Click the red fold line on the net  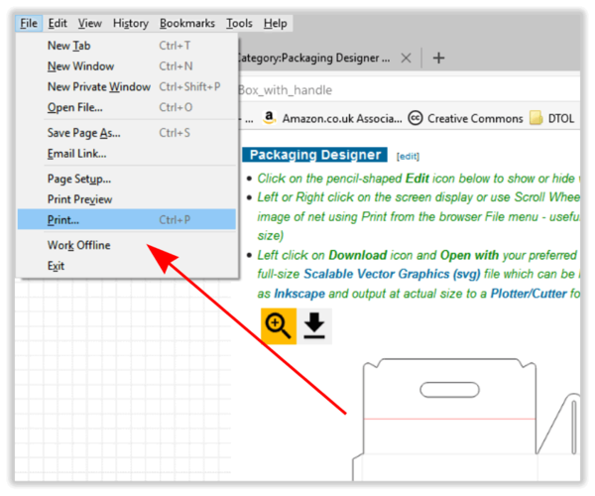[449, 419]
